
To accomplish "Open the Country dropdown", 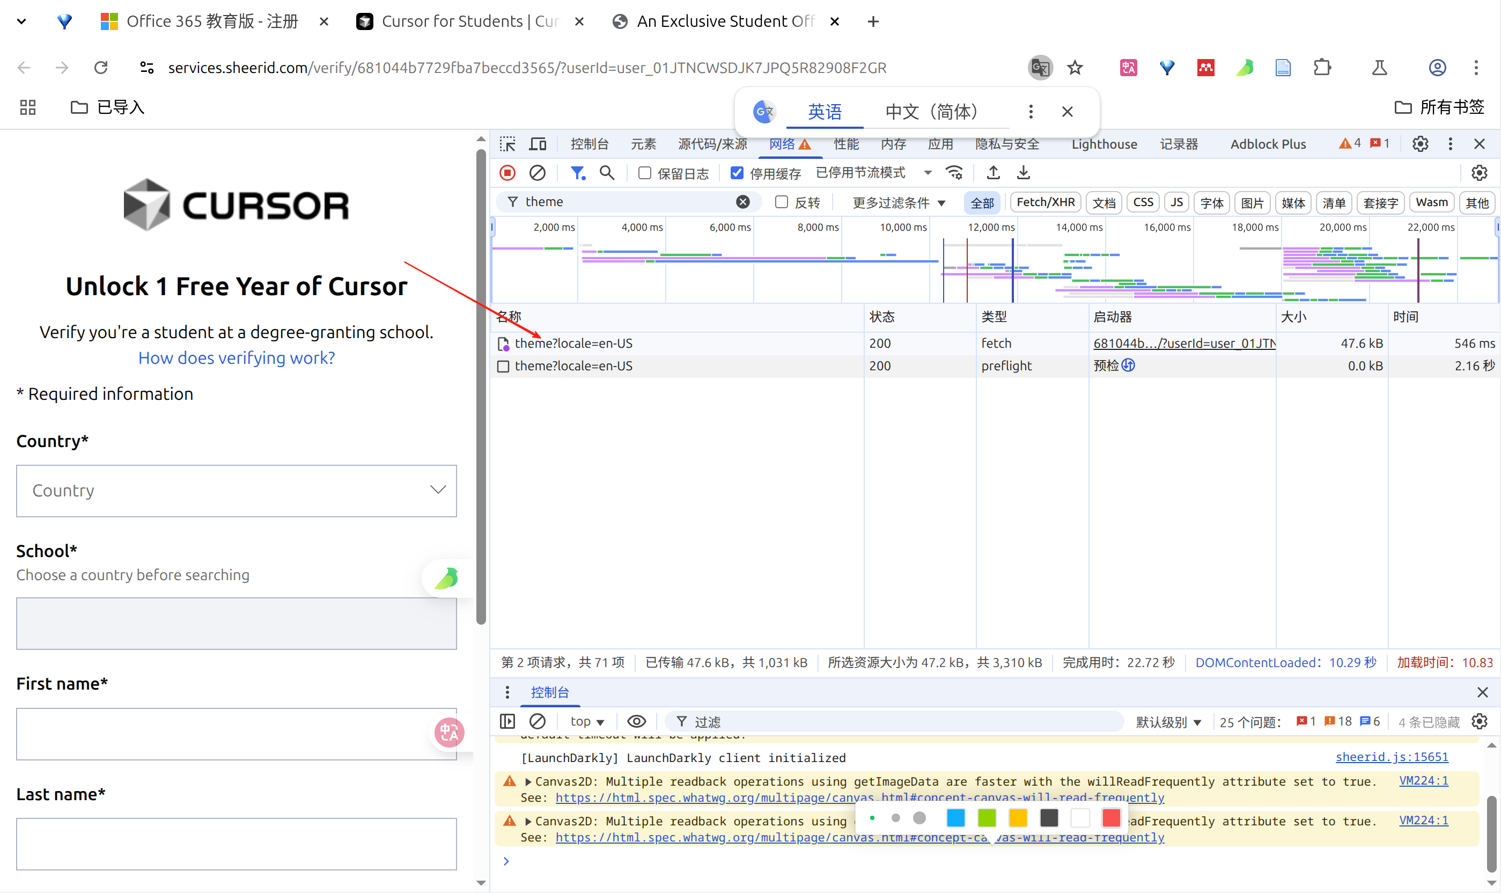I will pyautogui.click(x=237, y=491).
